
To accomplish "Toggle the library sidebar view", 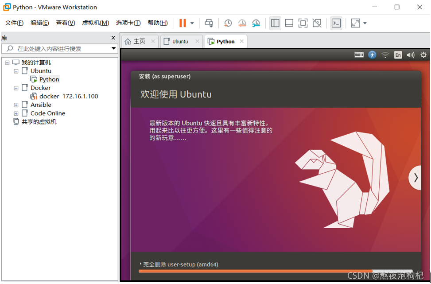I will [275, 23].
